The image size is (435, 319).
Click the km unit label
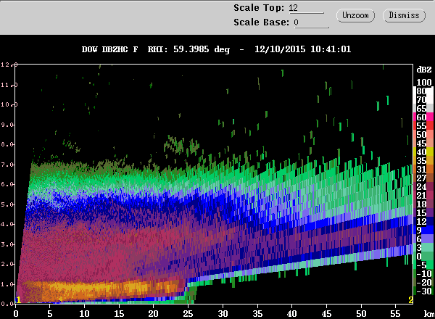click(x=429, y=314)
